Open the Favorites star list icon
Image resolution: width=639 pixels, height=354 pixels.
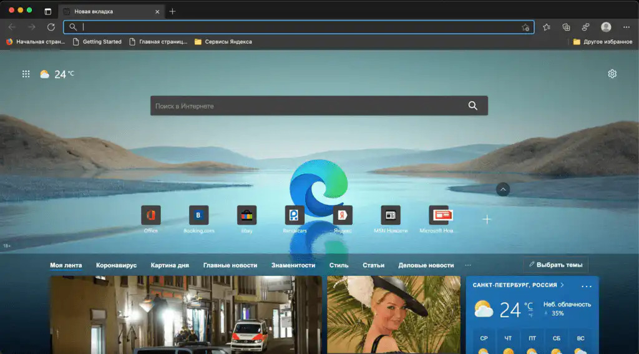click(x=547, y=27)
